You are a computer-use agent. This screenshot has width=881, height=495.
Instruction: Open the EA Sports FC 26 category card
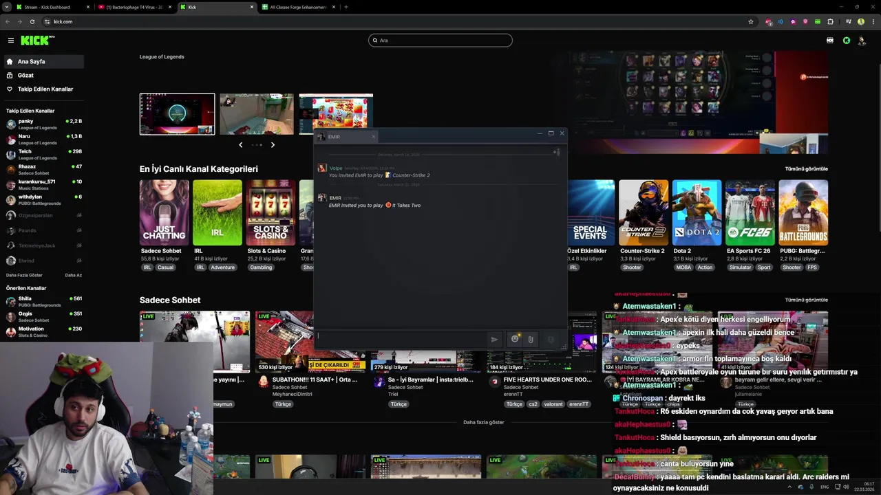(750, 212)
